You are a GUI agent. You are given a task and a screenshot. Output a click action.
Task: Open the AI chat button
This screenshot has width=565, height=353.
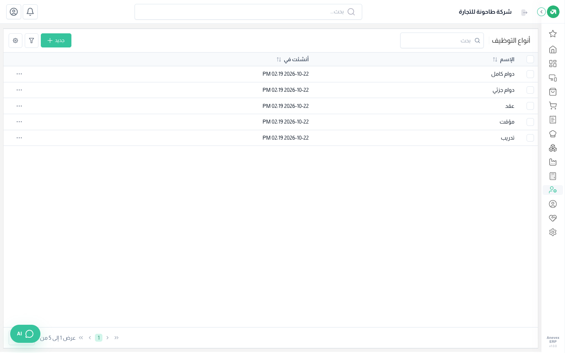click(25, 334)
